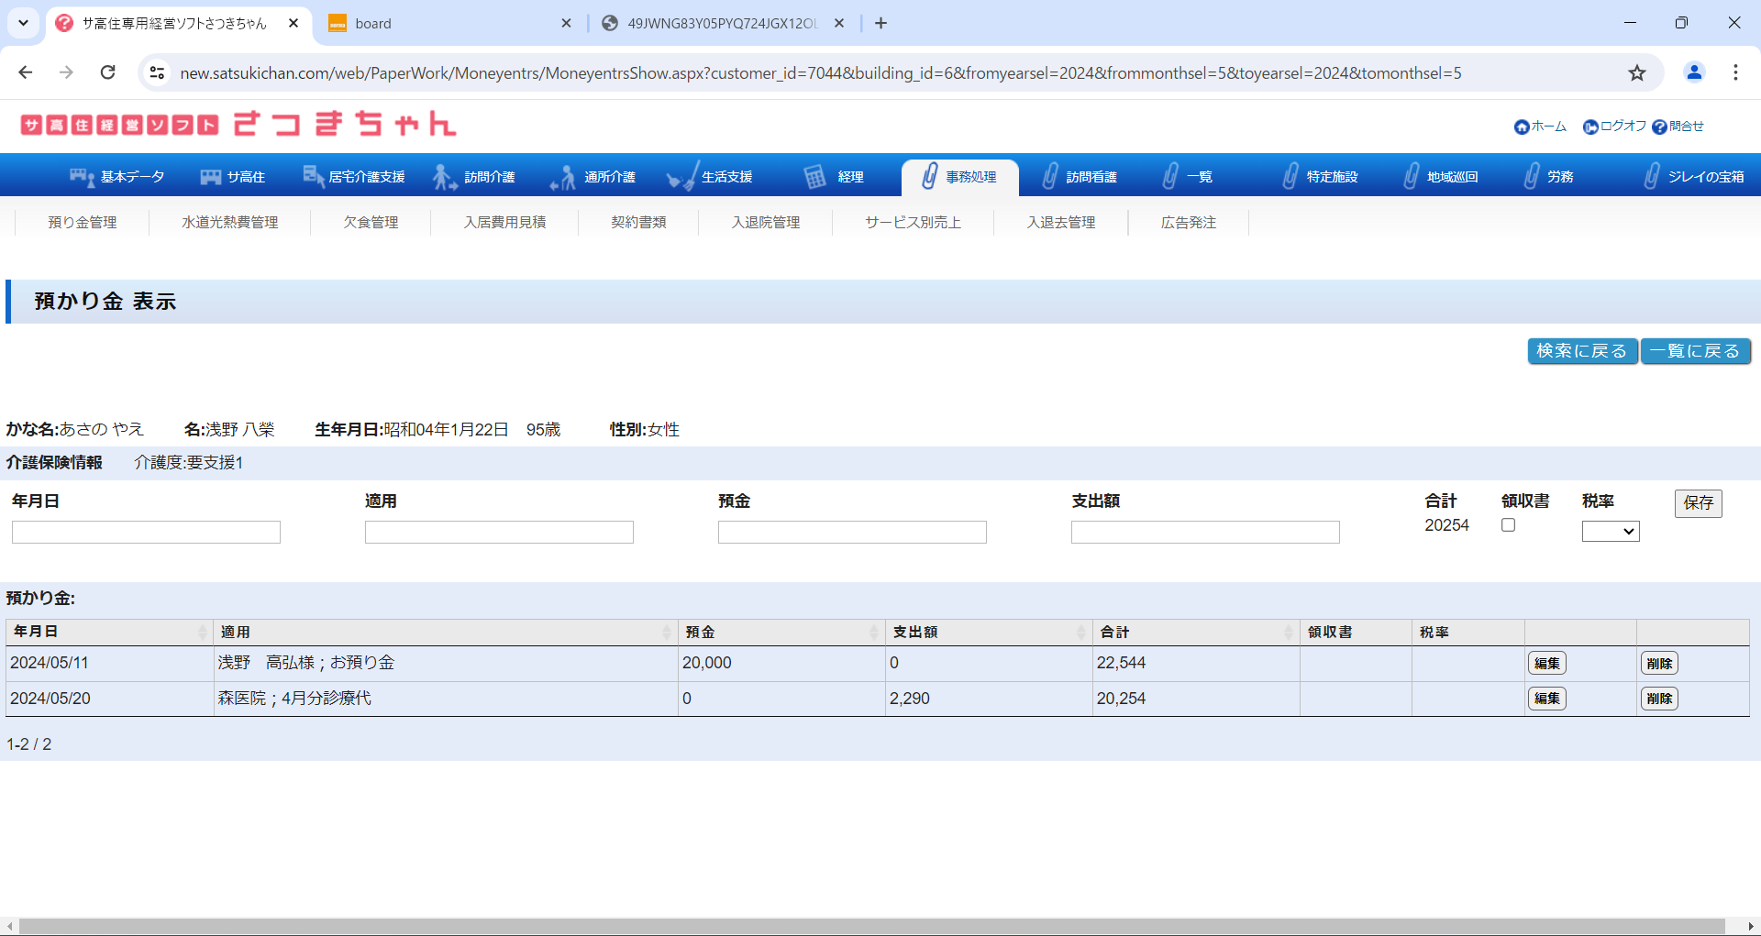Bookmark this page with star icon
The height and width of the screenshot is (936, 1761).
pos(1637,73)
